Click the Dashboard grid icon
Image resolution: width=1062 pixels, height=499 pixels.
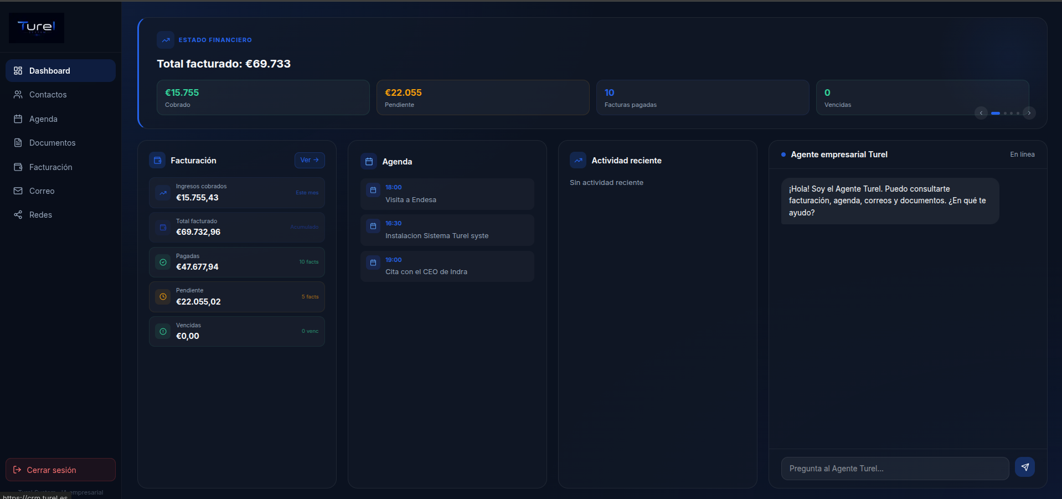[x=18, y=71]
